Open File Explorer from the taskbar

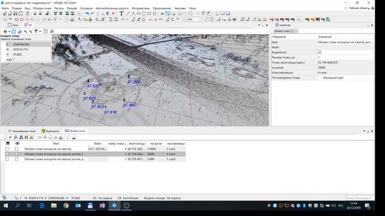point(54,206)
